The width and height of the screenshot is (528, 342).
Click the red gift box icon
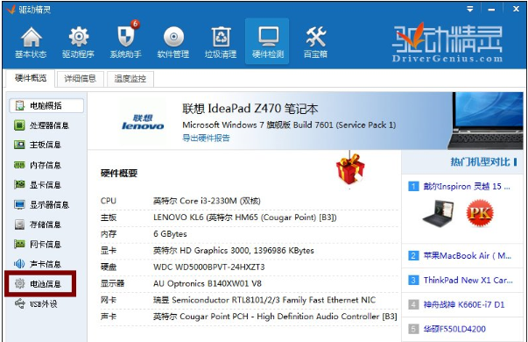(350, 168)
